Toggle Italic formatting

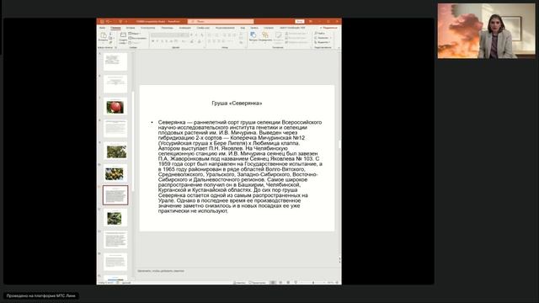click(x=157, y=41)
